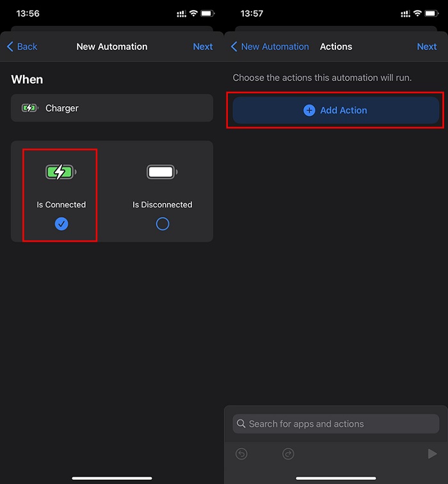Open the Charger trigger row
The image size is (448, 484).
click(x=112, y=108)
